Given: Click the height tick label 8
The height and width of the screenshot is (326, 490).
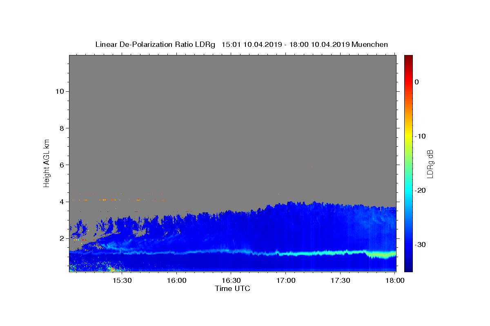Looking at the screenshot, I should tap(62, 128).
